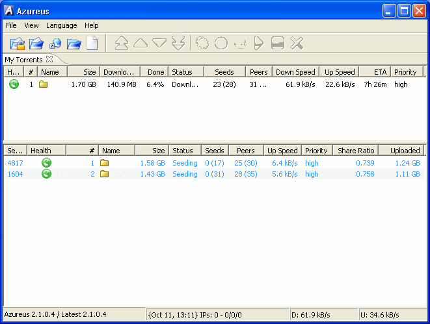Click the Status header in downloads table

pos(186,72)
